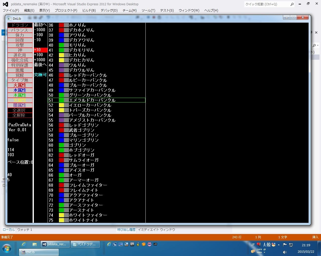Select row 36 ホノりん
This screenshot has height=256, width=321.
coord(97,25)
